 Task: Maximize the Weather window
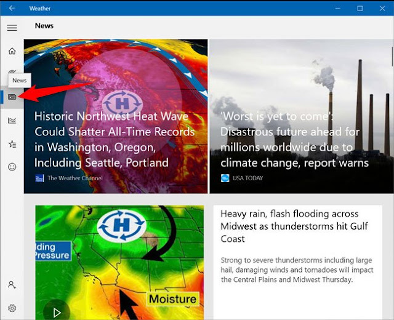[x=360, y=8]
